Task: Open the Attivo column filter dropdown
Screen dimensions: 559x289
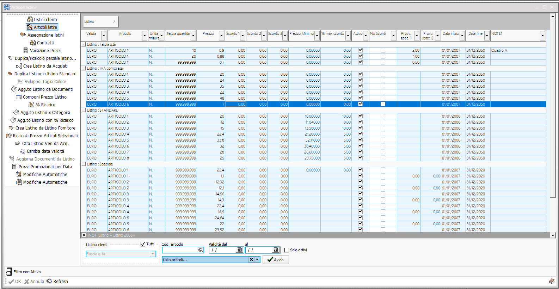Action: click(x=365, y=36)
